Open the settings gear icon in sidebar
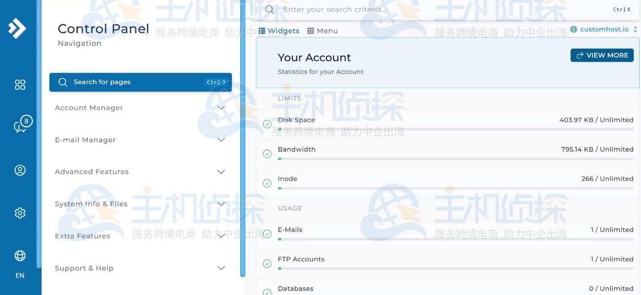Viewport: 641px width, 295px height. (x=20, y=213)
